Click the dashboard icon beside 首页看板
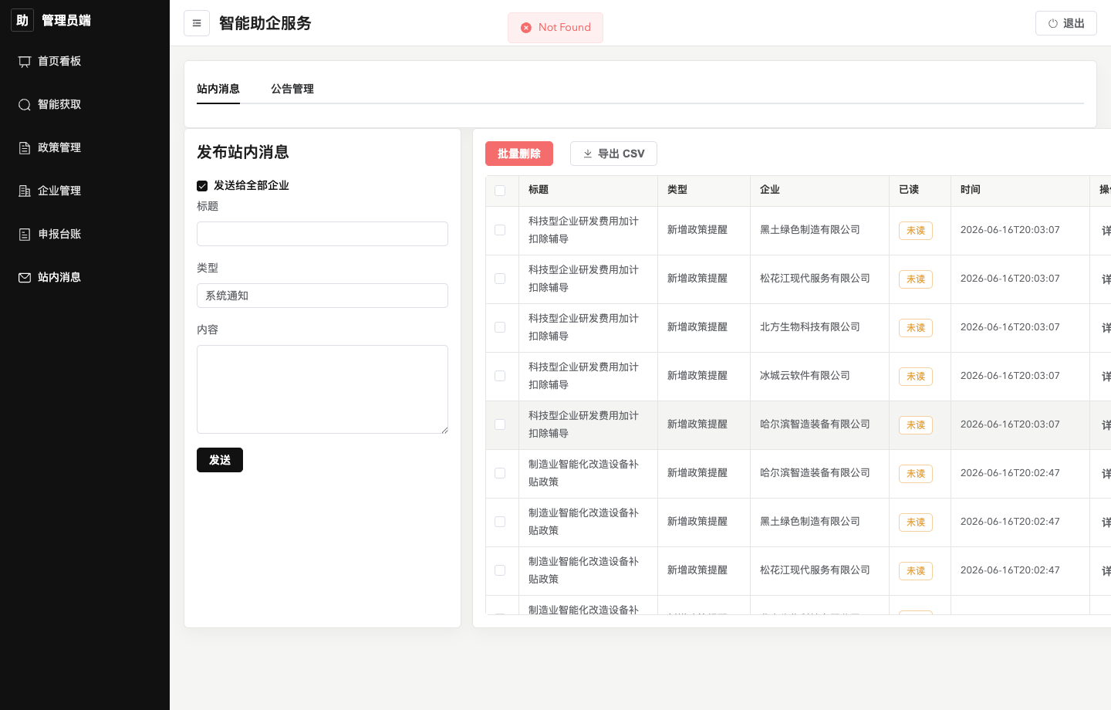1111x710 pixels. pyautogui.click(x=25, y=62)
